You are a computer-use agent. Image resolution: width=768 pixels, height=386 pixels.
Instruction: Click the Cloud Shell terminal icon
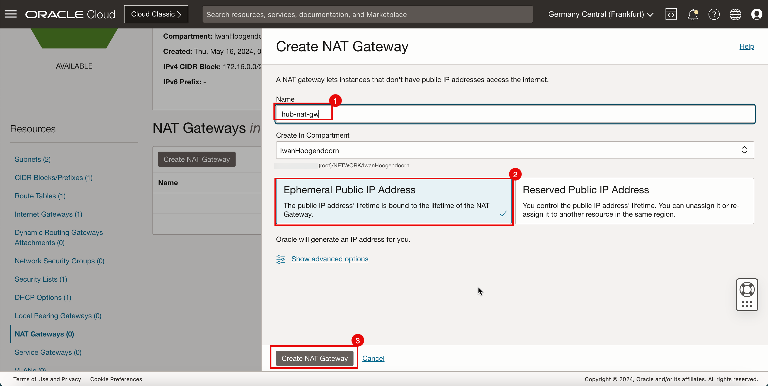pos(670,14)
